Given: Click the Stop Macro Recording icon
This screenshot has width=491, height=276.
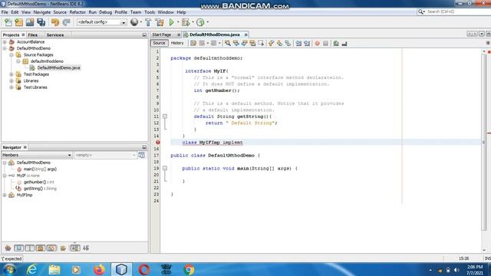Looking at the screenshot, I should pos(325,43).
